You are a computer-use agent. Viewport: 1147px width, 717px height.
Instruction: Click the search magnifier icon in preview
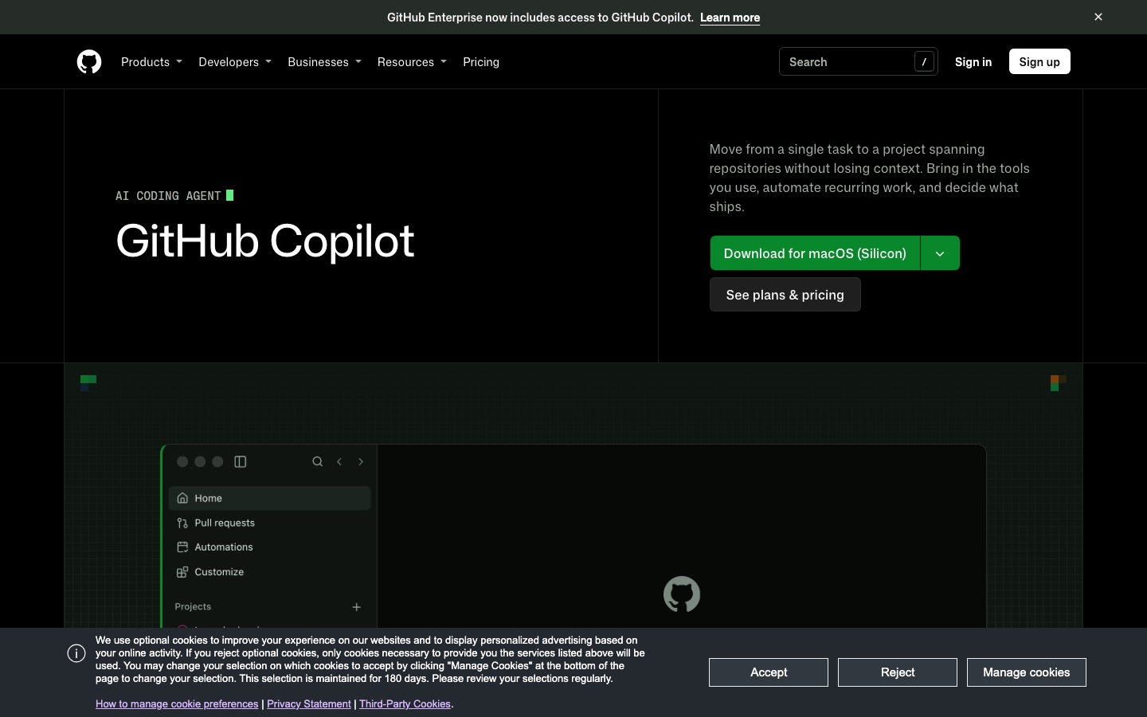pos(317,461)
